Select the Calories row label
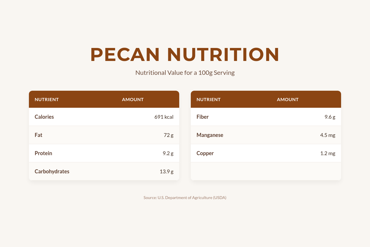This screenshot has height=247, width=370. click(44, 117)
